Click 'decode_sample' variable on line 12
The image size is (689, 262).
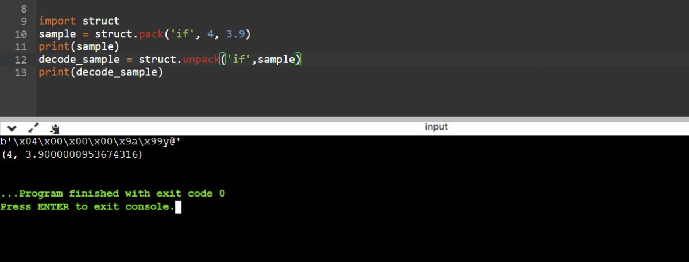coord(79,60)
